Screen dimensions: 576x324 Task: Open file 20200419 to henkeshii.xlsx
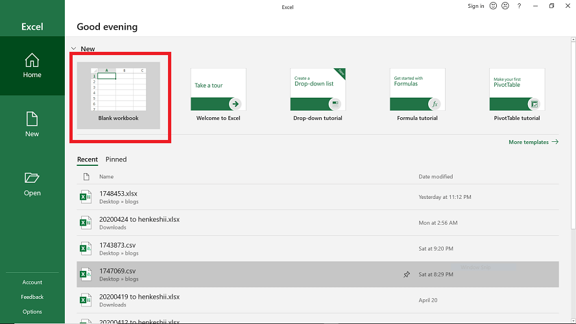[x=318, y=300]
